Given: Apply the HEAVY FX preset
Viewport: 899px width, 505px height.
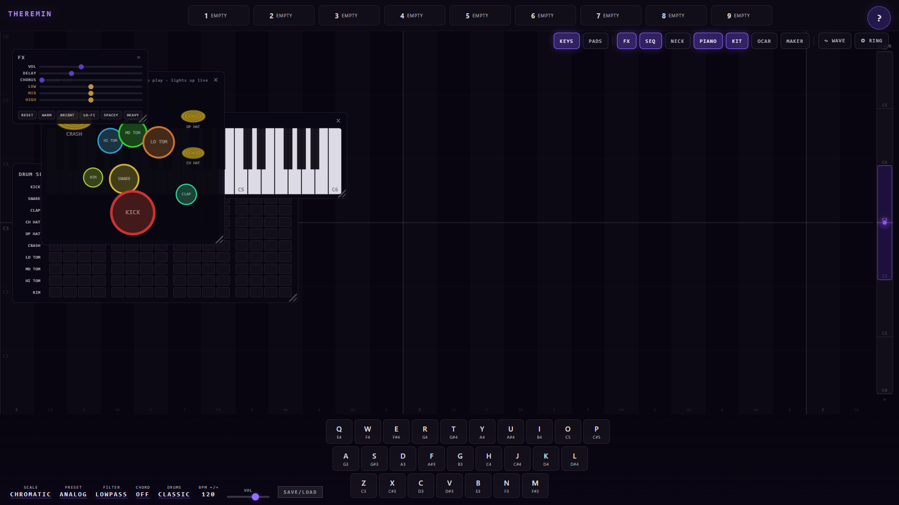Looking at the screenshot, I should (133, 115).
